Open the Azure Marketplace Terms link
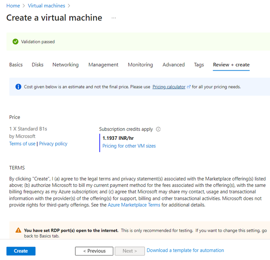The width and height of the screenshot is (270, 260). 134,205
